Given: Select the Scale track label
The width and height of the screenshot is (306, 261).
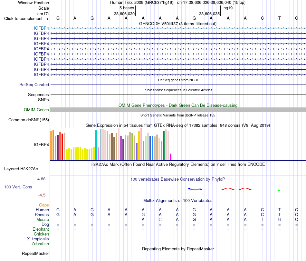Looking at the screenshot, I should [x=43, y=8].
